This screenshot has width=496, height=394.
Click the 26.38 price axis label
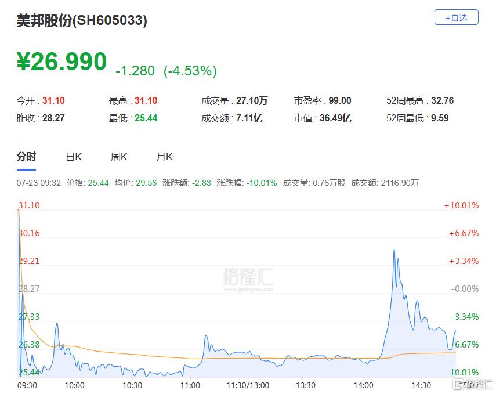(x=29, y=344)
